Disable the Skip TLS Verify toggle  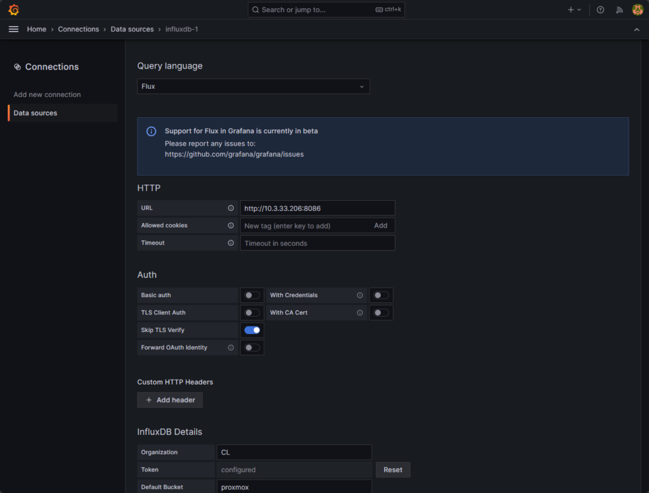click(x=252, y=330)
